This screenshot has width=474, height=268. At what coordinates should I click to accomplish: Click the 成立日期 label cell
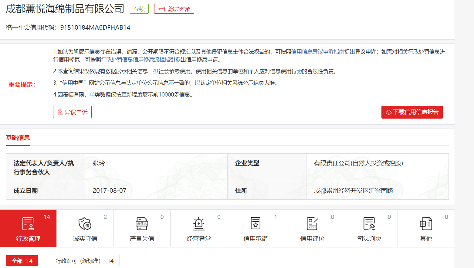click(x=45, y=191)
